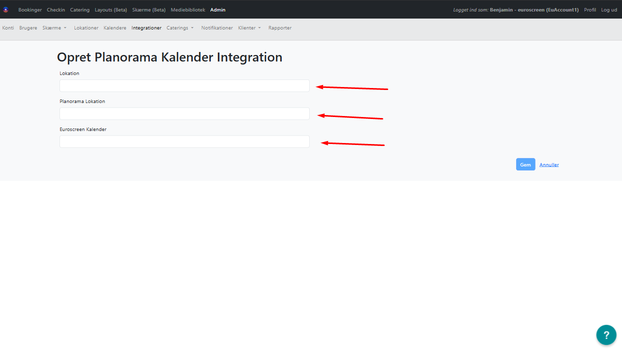Viewport: 622px width, 351px height.
Task: Open the Profil link
Action: pos(590,10)
